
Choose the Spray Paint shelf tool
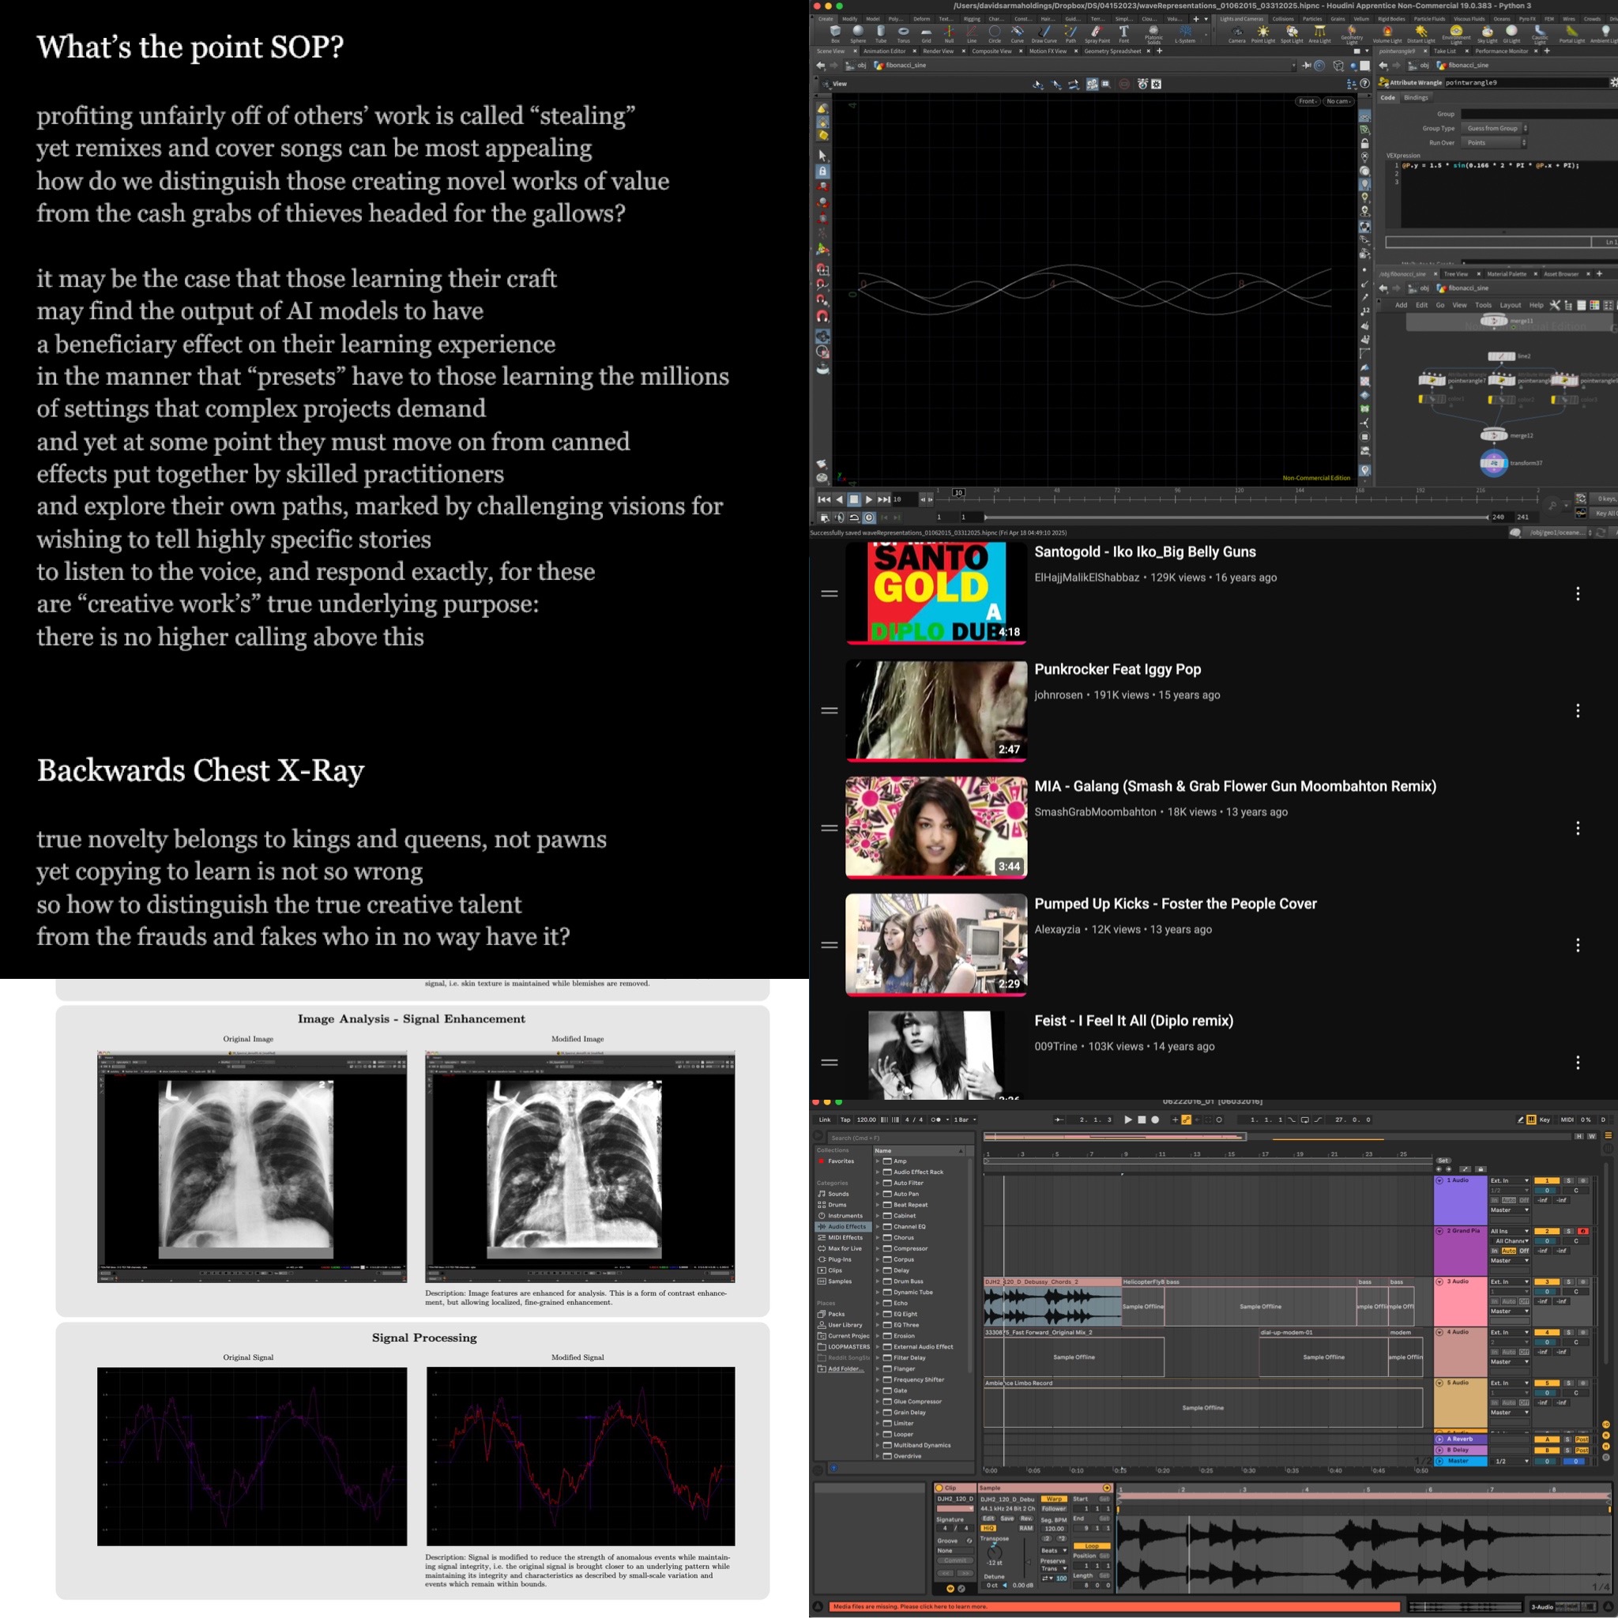1097,32
